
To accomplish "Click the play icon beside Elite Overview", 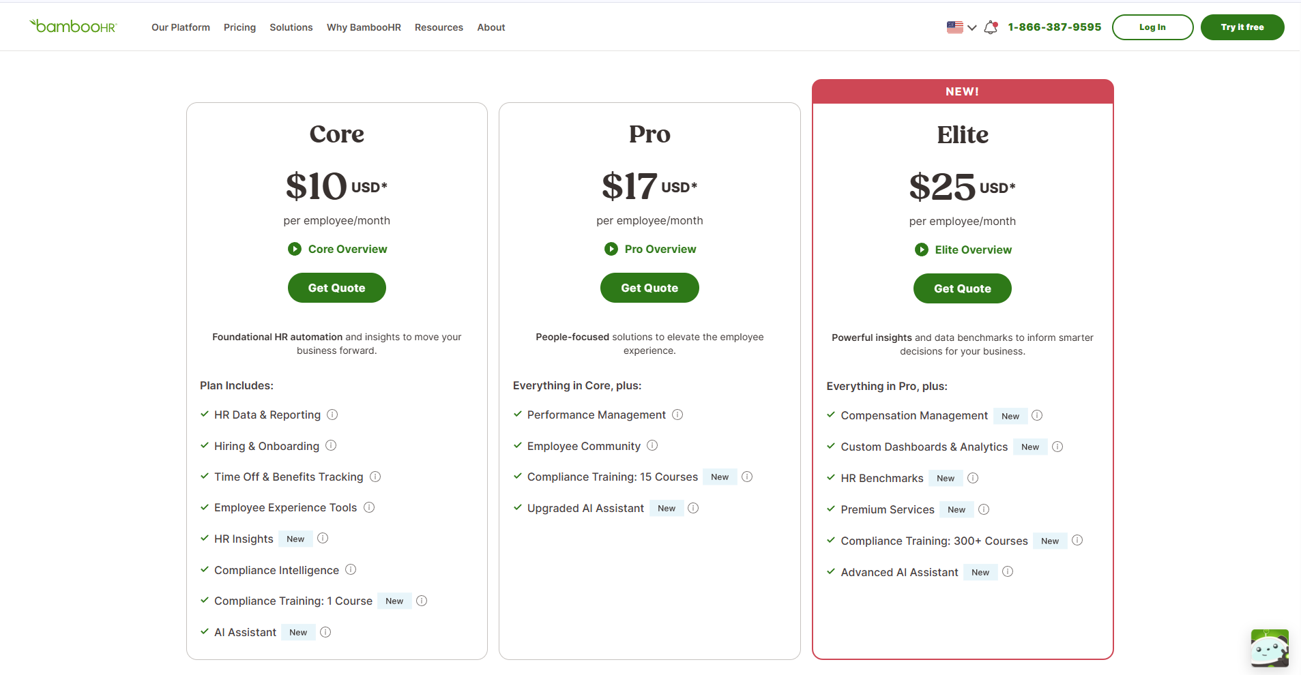I will pos(921,250).
